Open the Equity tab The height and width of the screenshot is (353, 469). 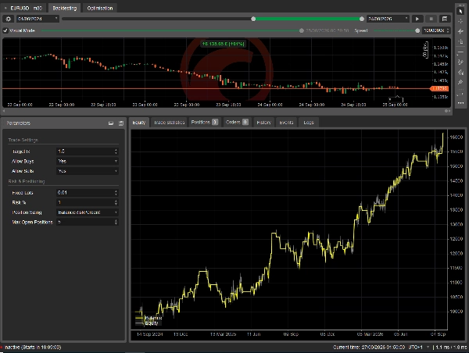139,123
